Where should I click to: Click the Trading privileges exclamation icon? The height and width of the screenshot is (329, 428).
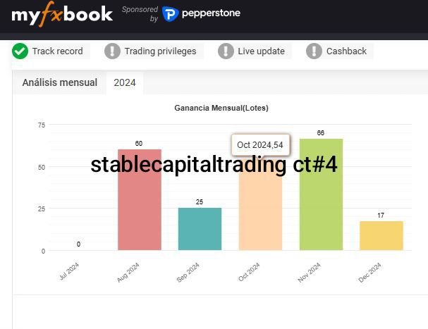pyautogui.click(x=112, y=51)
